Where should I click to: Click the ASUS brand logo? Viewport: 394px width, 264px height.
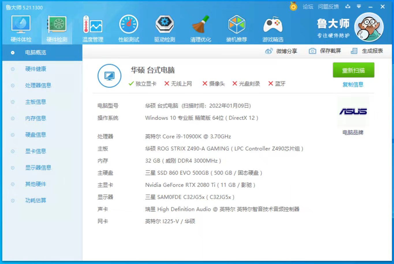click(x=353, y=111)
